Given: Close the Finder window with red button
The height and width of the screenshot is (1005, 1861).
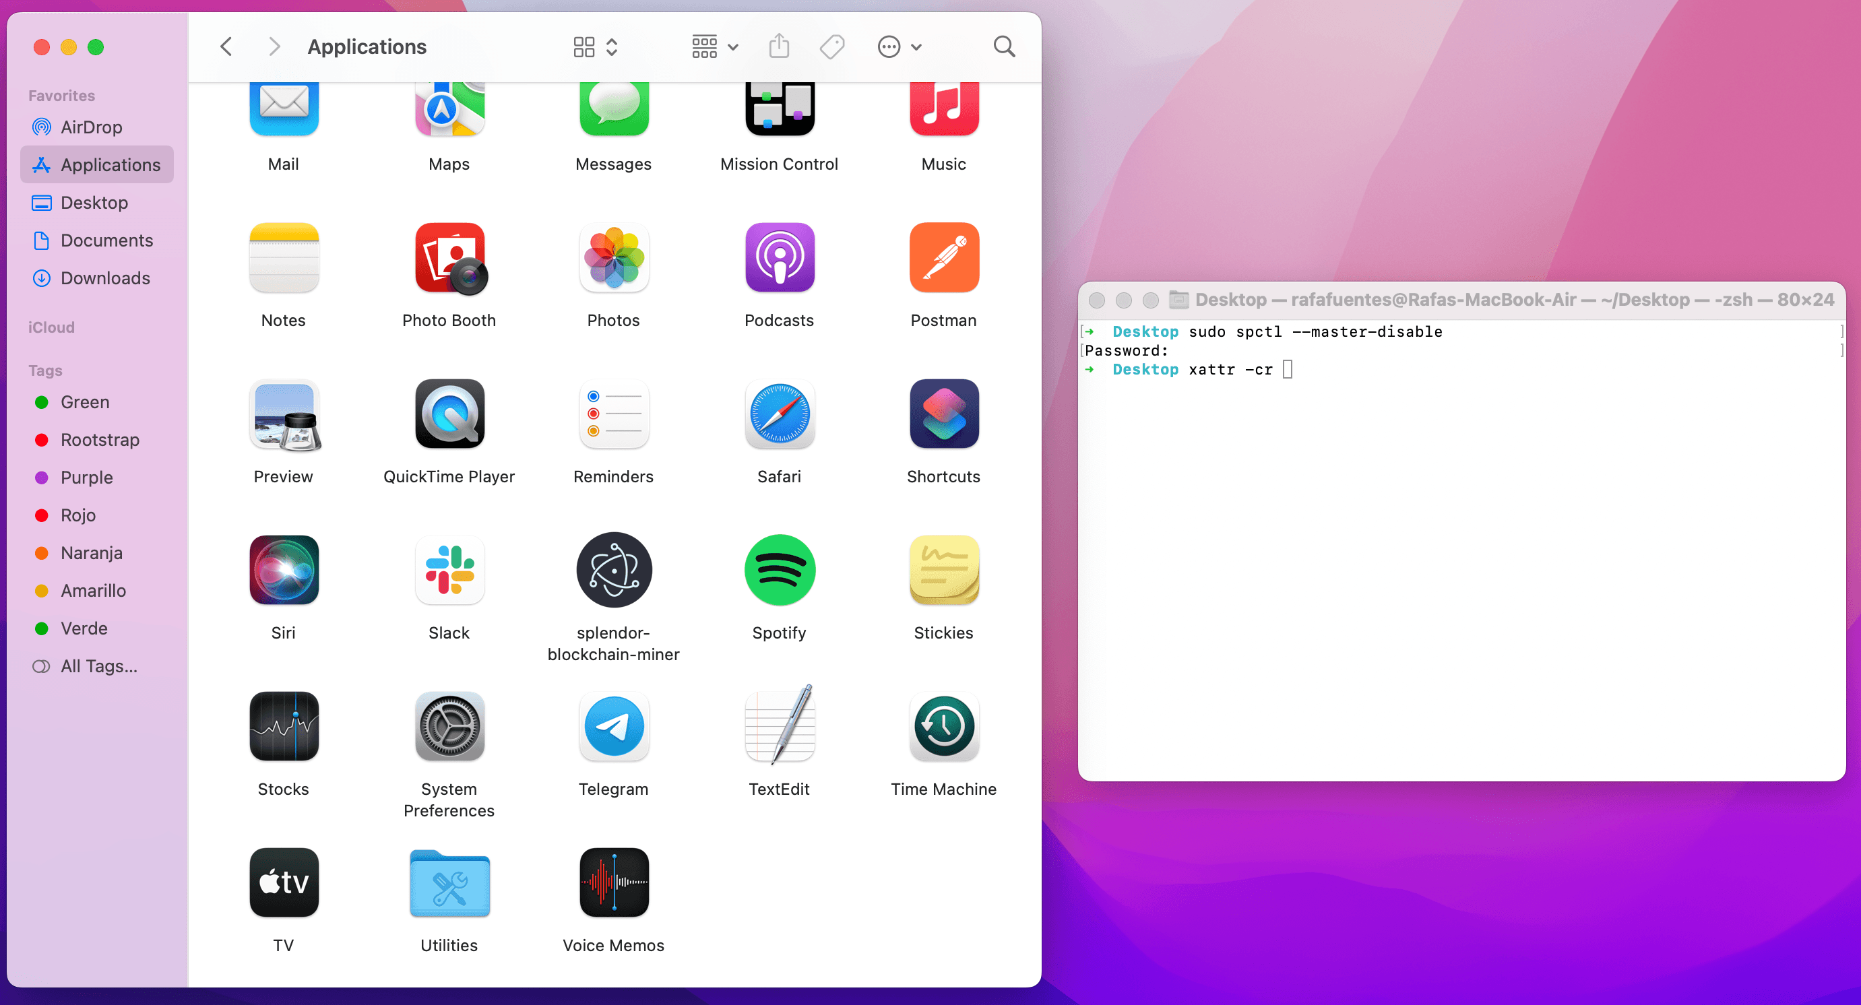Looking at the screenshot, I should [x=42, y=47].
